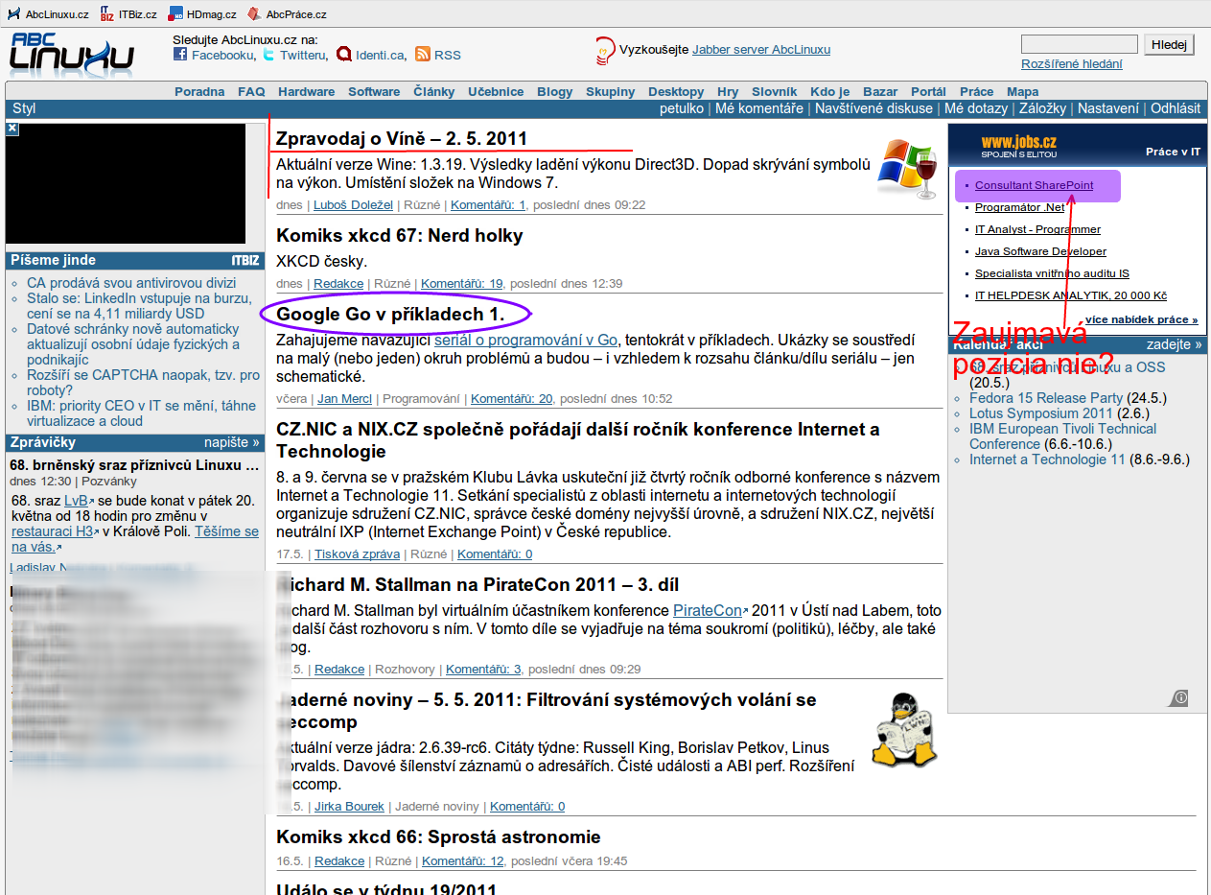Click Odhlásit to log out
Viewport: 1211px width, 895px height.
1176,108
